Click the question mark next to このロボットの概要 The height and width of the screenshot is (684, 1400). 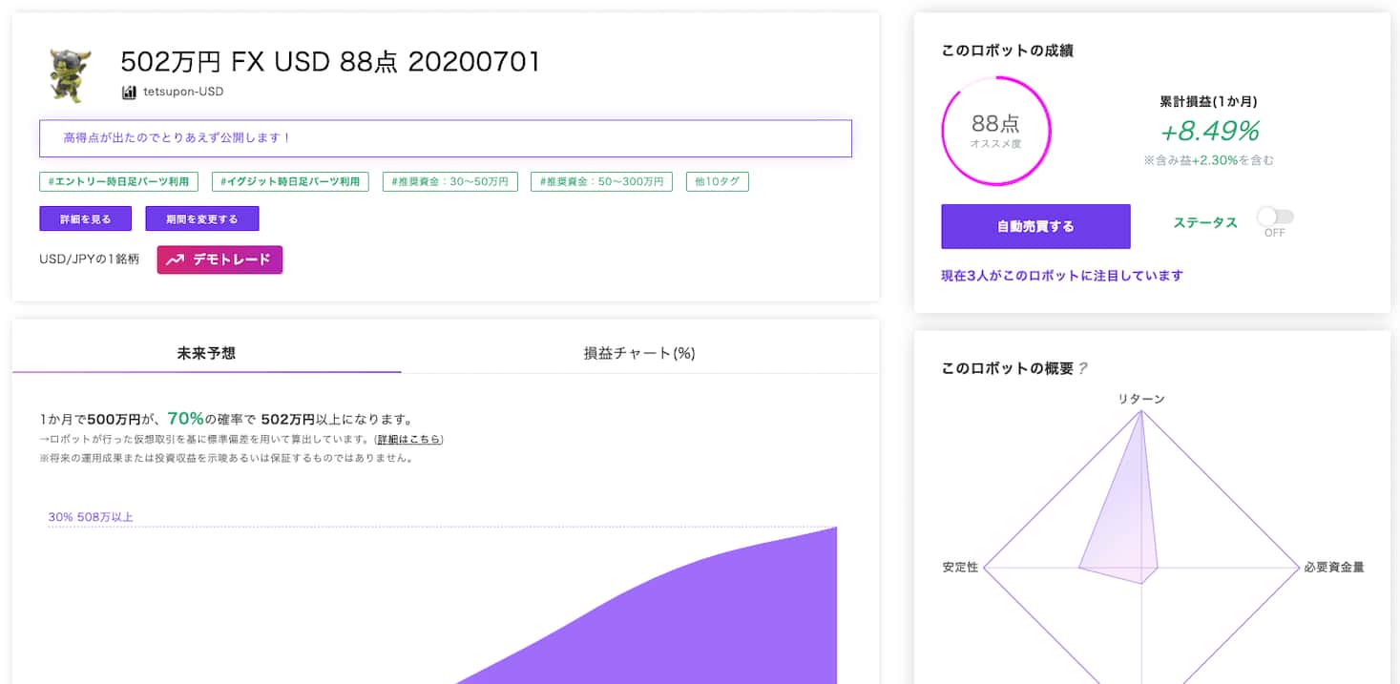pos(1082,368)
